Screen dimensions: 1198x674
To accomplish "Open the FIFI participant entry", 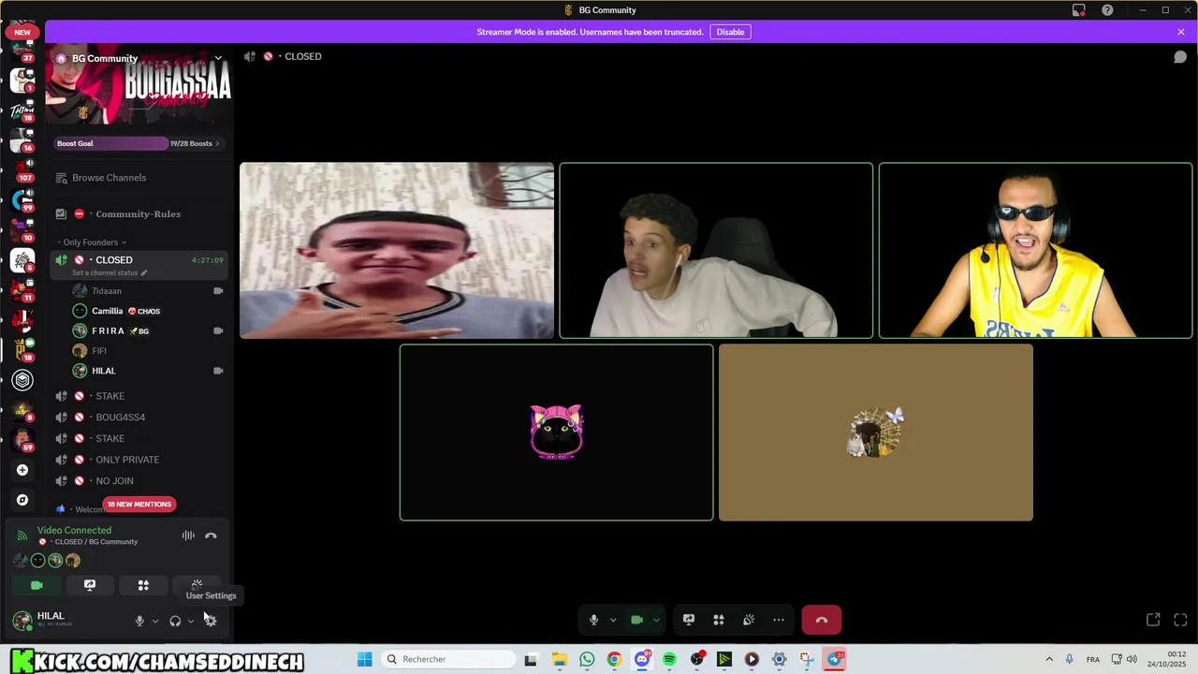I will point(148,351).
